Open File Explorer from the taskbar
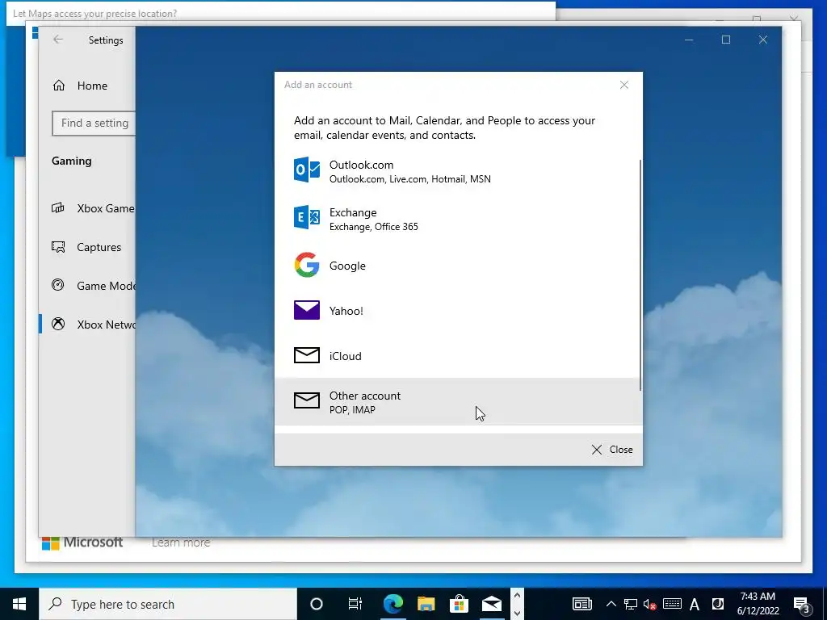The width and height of the screenshot is (827, 620). click(426, 604)
